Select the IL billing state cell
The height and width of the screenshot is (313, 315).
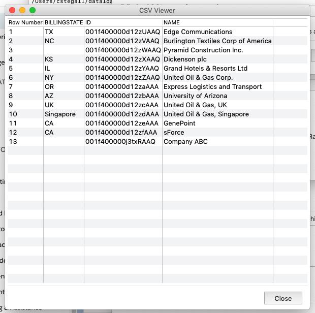(64, 68)
